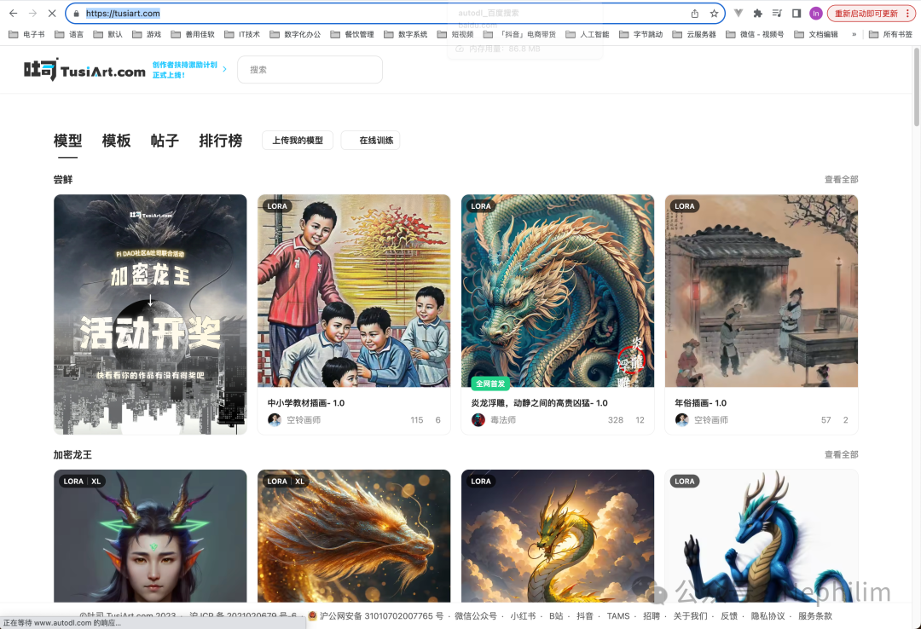Viewport: 921px width, 629px height.
Task: Open the blue dragon LORA image
Action: point(762,535)
